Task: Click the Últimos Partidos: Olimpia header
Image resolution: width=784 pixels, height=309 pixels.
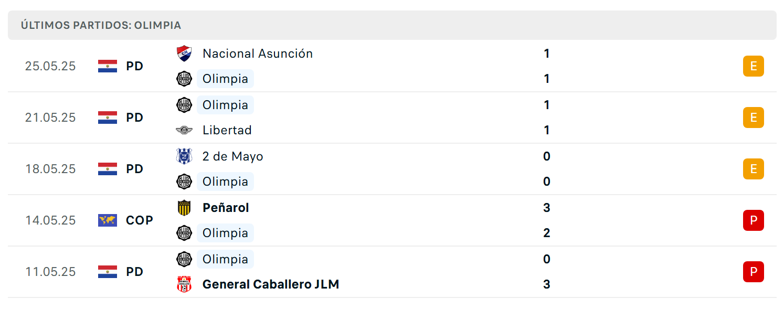Action: click(x=101, y=25)
